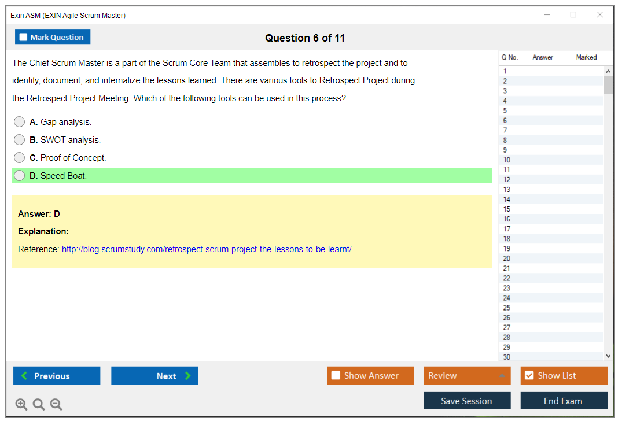Viewport: 622px width, 425px height.
Task: Select option B SWOT analysis
Action: click(x=20, y=140)
